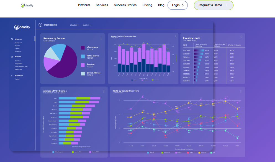Open the ROAS by Vendor options menu
The image size is (275, 162).
(x=241, y=92)
